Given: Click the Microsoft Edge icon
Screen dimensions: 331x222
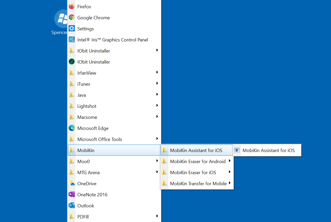Looking at the screenshot, I should pos(72,128).
